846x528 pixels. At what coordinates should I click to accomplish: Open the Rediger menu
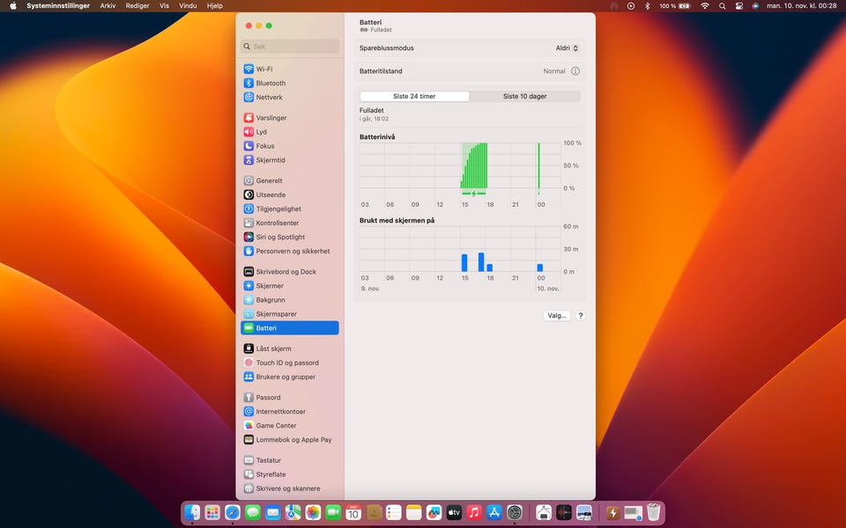137,5
